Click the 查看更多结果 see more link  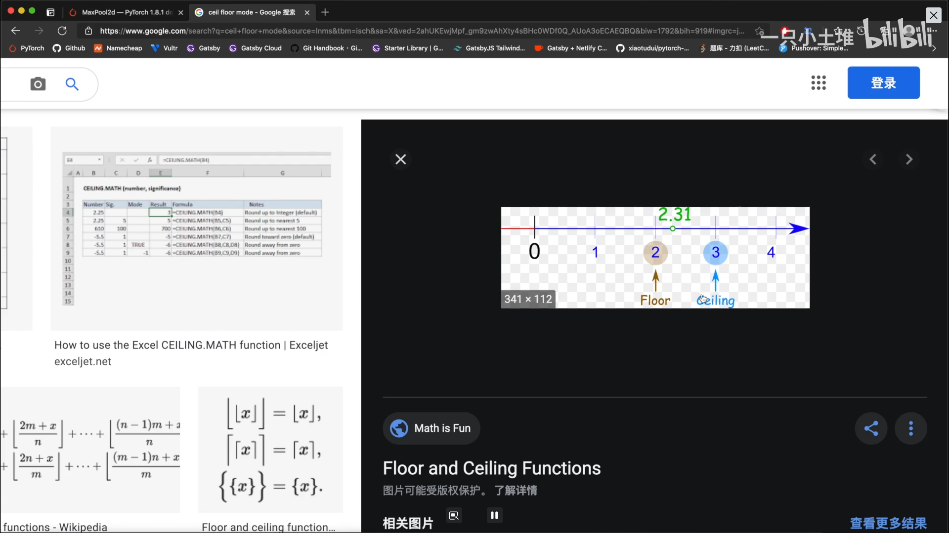coord(888,523)
